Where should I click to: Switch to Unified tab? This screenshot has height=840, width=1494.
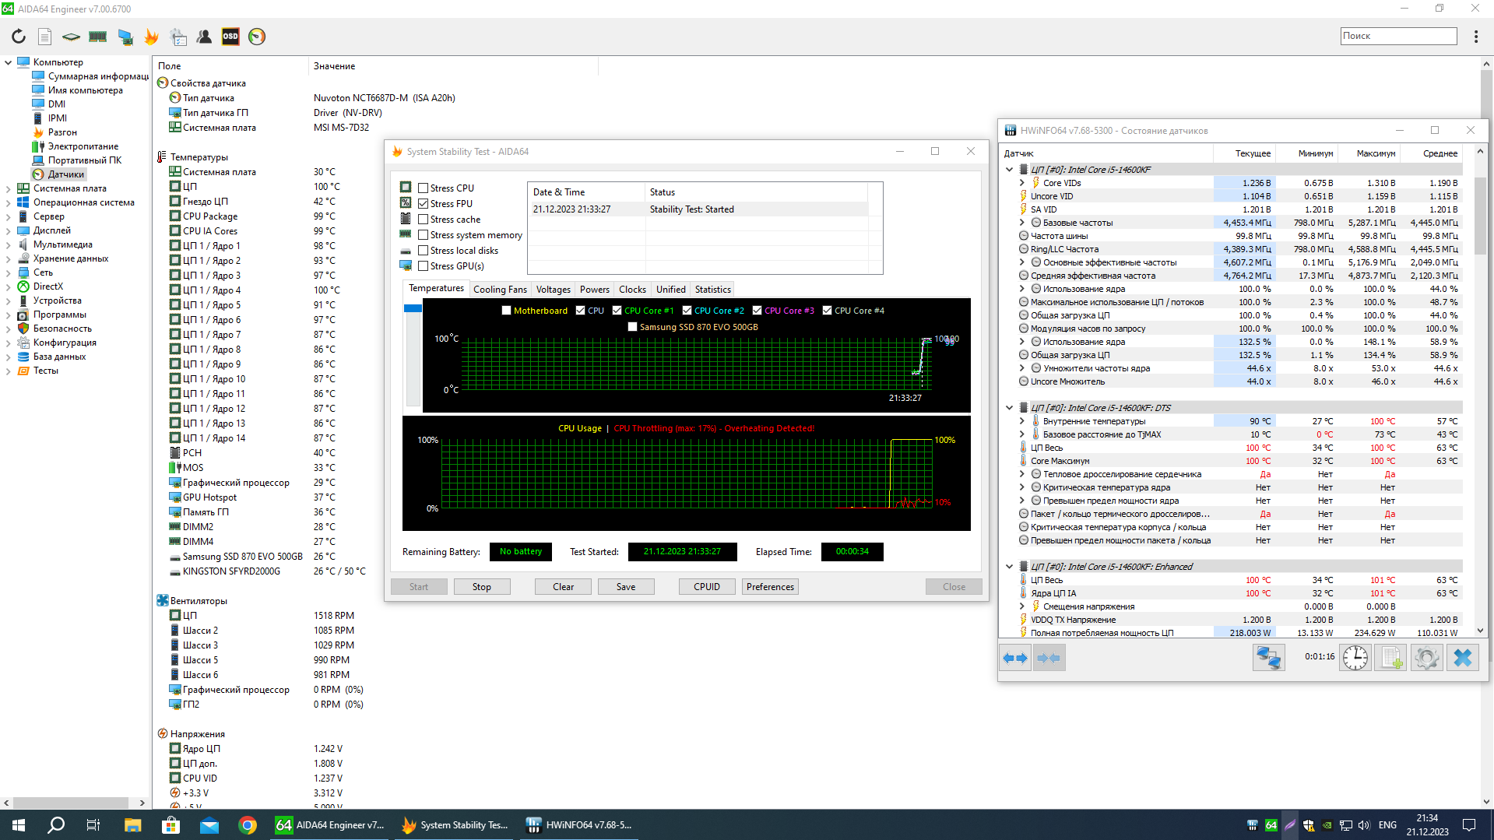[671, 290]
